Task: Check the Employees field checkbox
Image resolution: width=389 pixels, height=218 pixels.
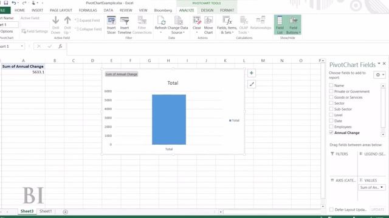Action: tap(331, 127)
